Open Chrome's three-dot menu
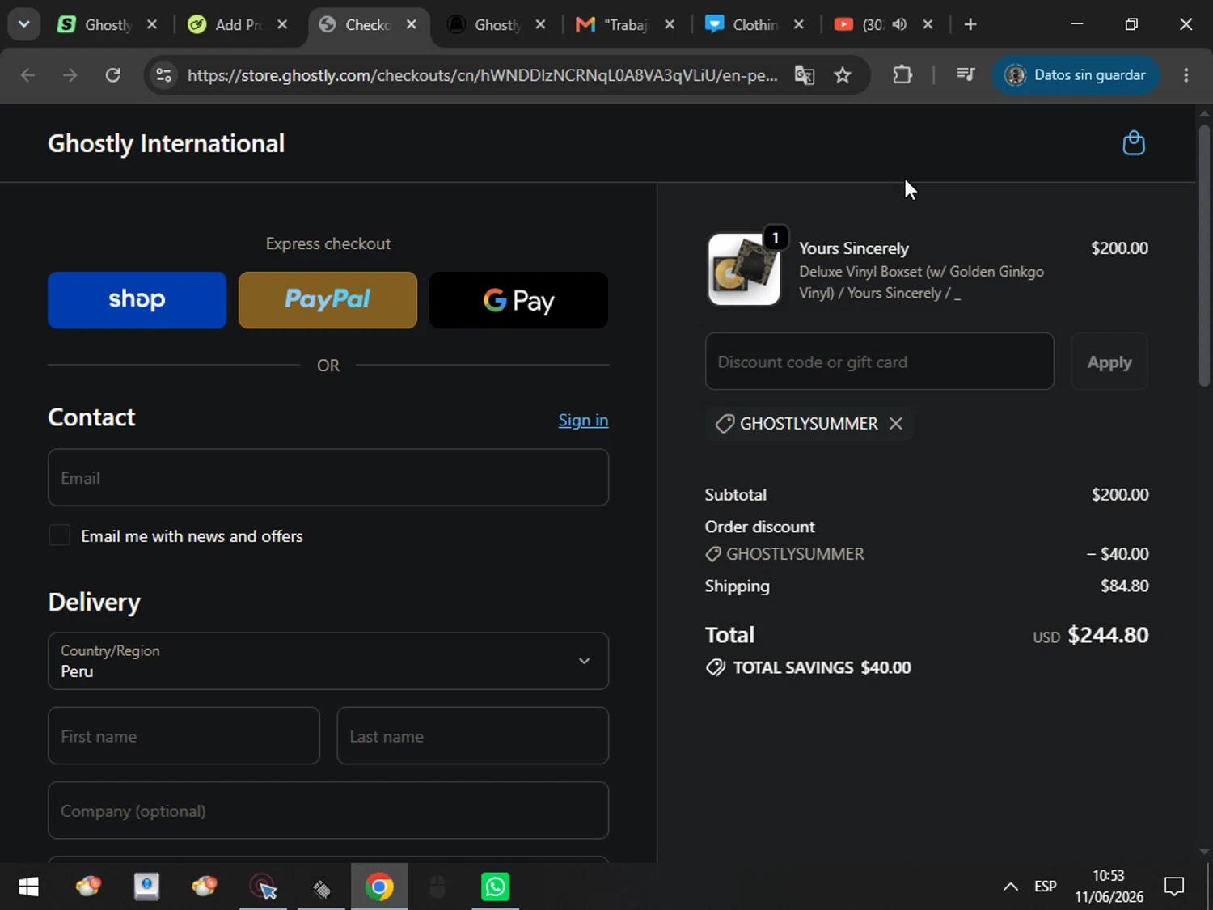The width and height of the screenshot is (1213, 910). [x=1186, y=75]
